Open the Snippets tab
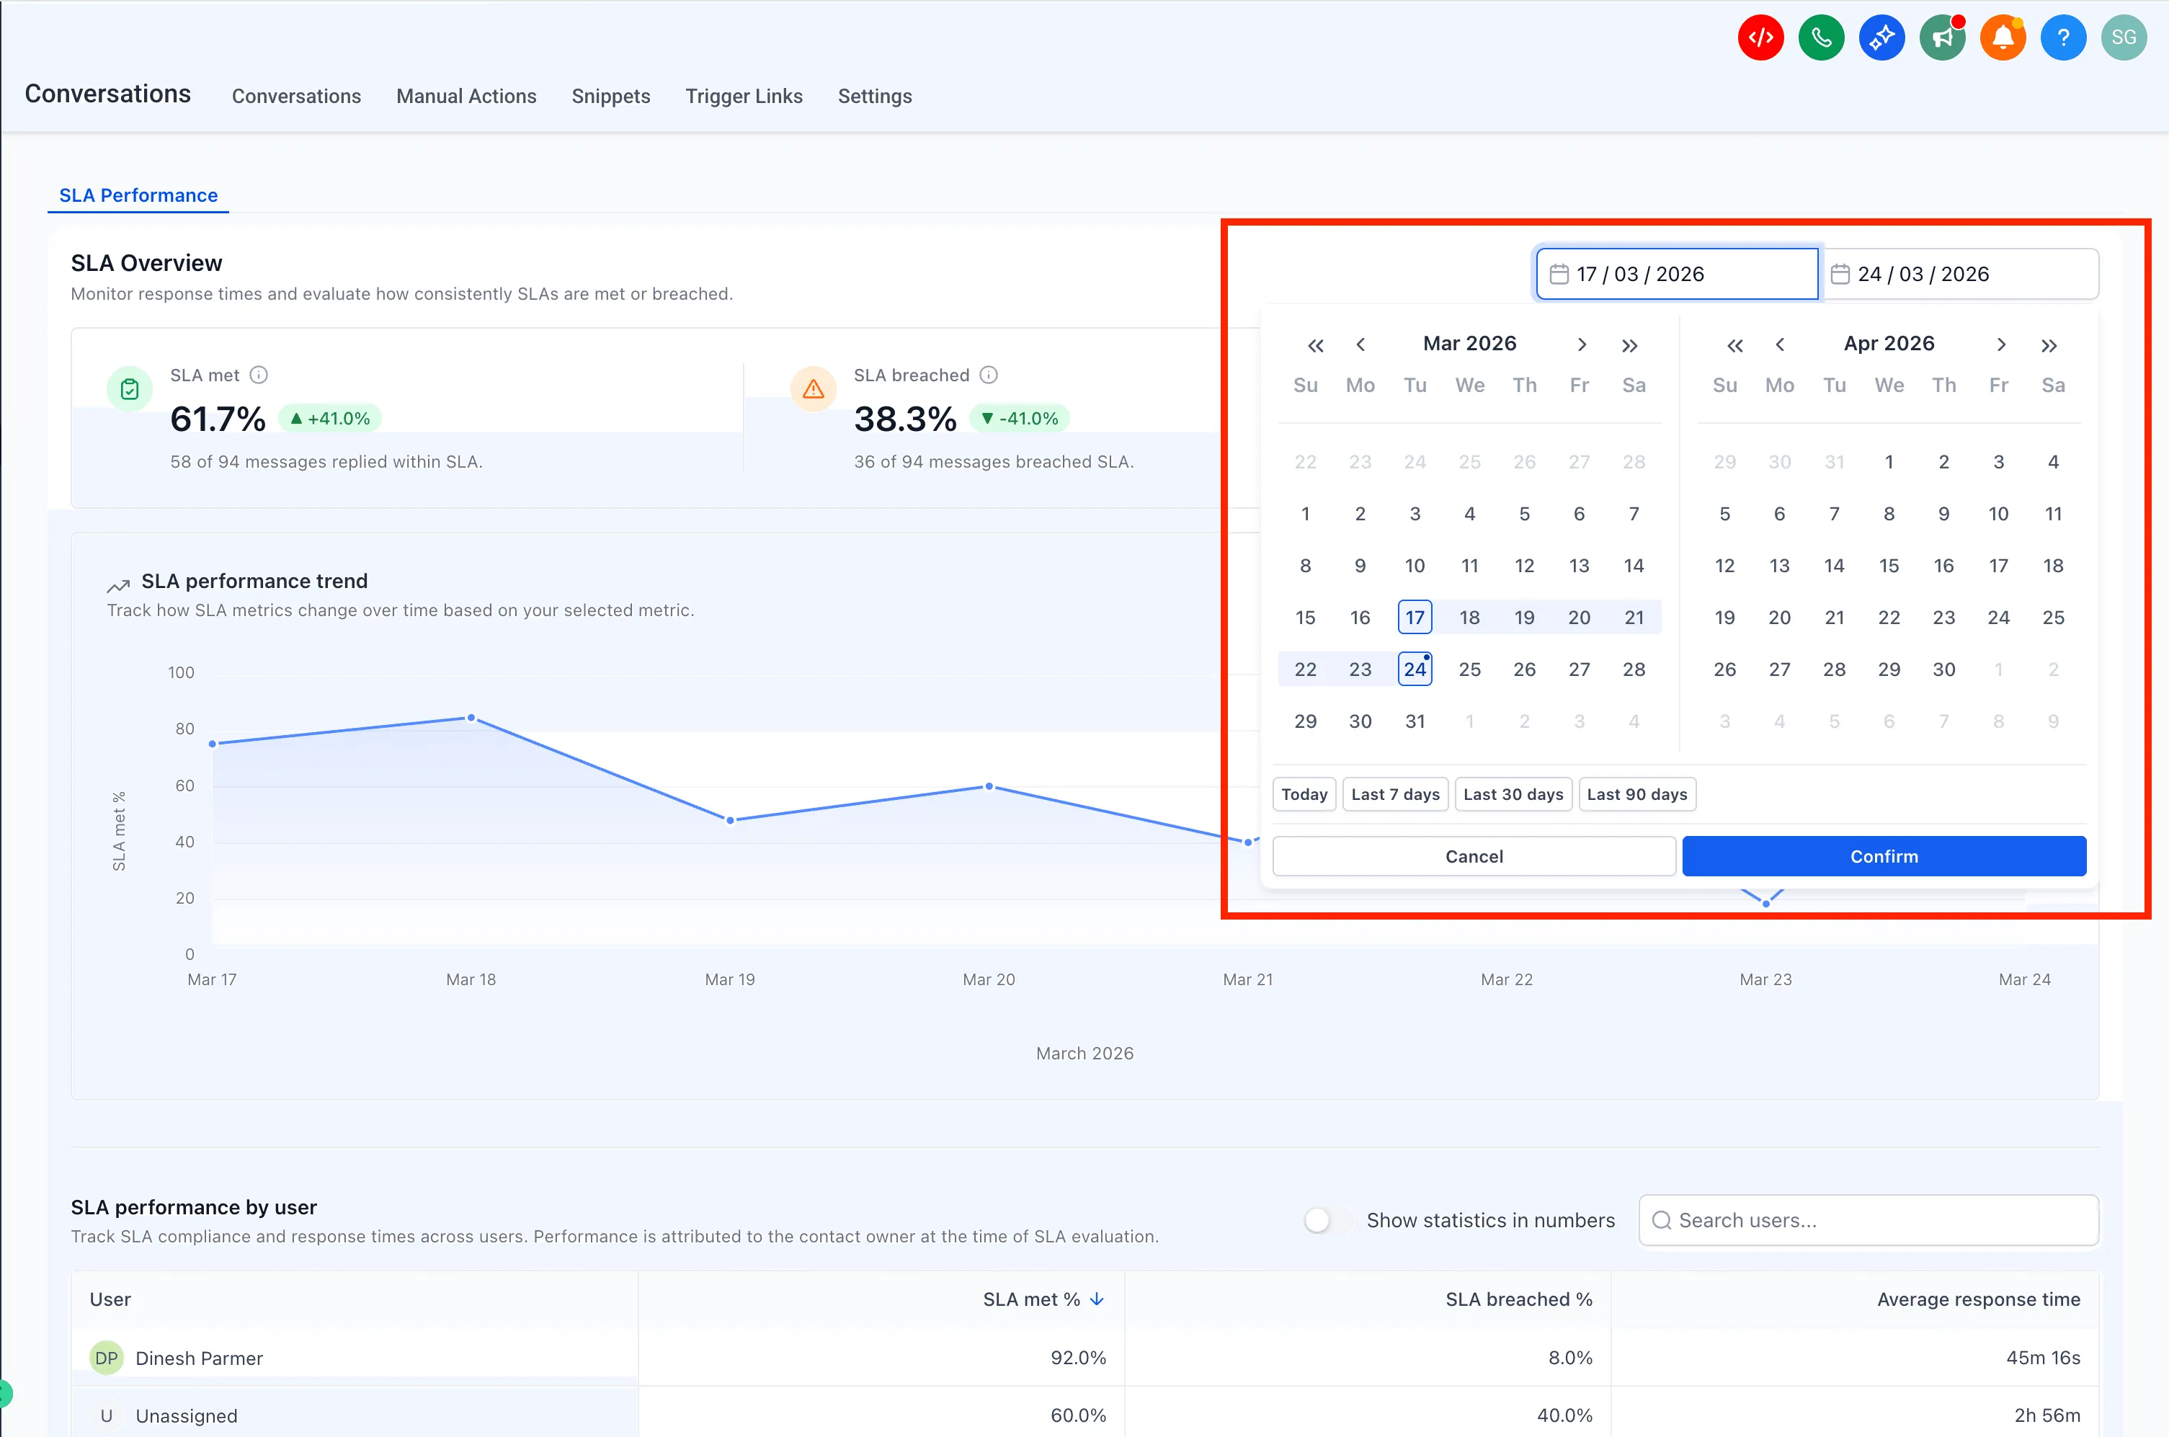Image resolution: width=2169 pixels, height=1437 pixels. pos(611,97)
